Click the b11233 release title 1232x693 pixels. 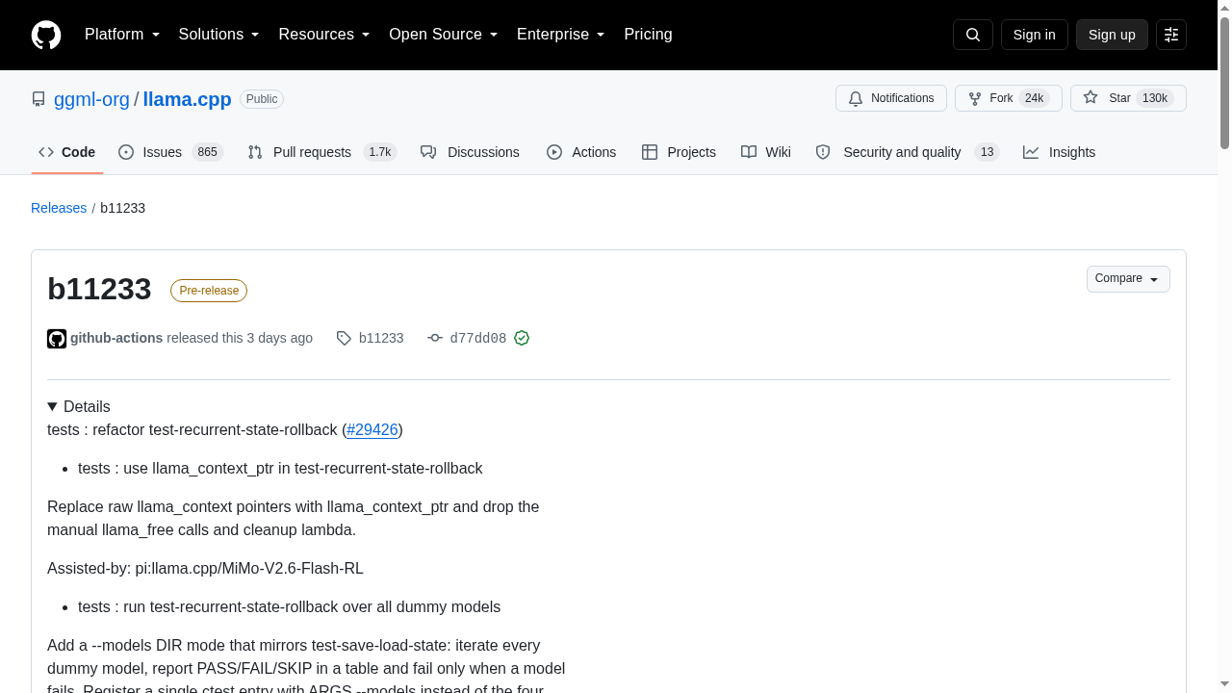click(99, 289)
